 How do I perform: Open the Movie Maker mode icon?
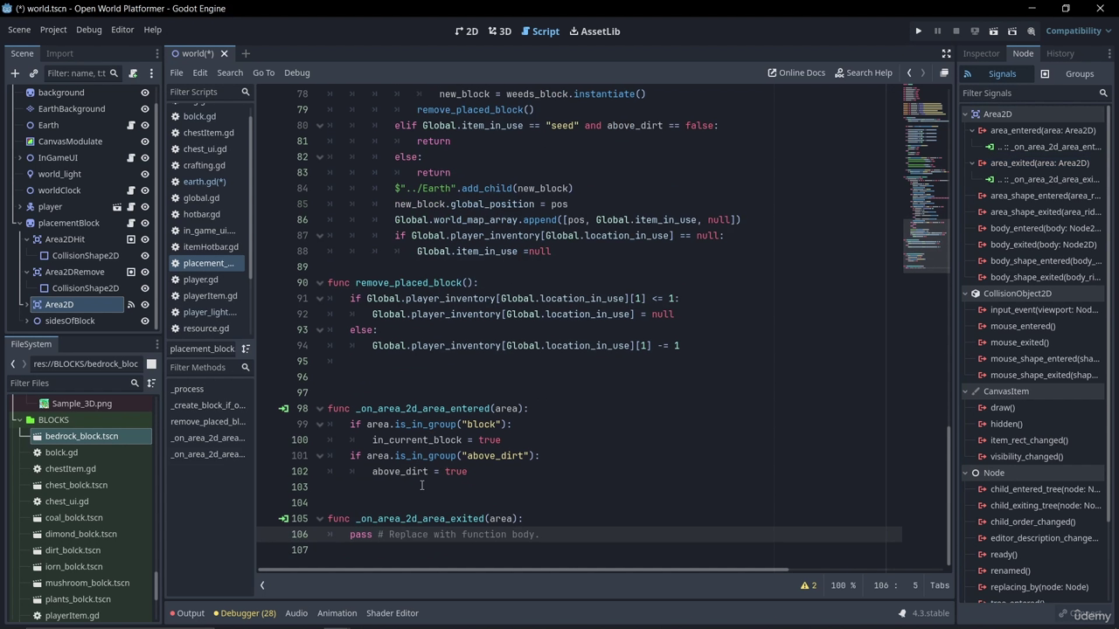1032,31
